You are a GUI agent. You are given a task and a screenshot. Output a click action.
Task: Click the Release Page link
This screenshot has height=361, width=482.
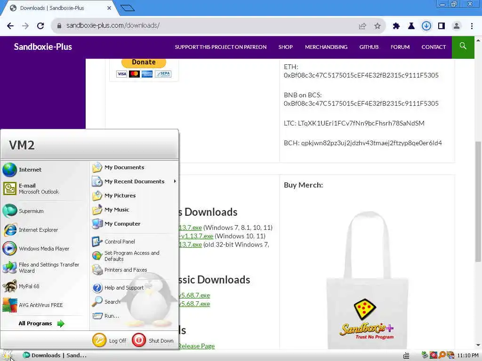196,346
